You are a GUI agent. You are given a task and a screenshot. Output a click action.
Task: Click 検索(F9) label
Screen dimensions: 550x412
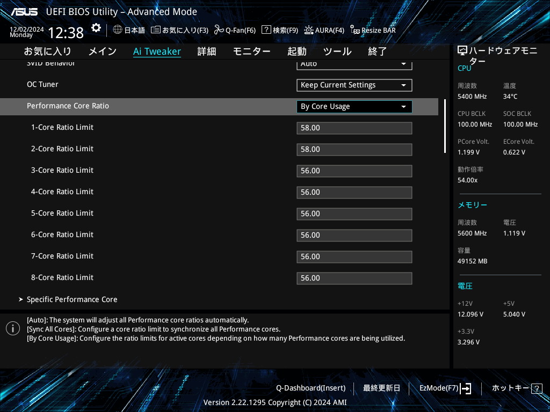pyautogui.click(x=286, y=31)
